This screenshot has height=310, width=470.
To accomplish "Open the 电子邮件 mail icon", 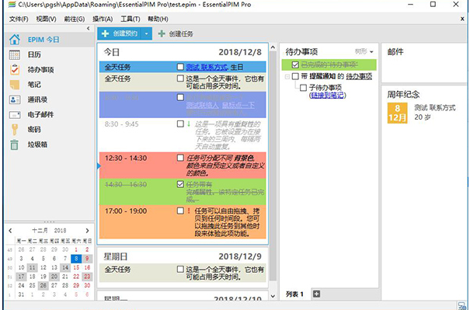I will pyautogui.click(x=15, y=114).
